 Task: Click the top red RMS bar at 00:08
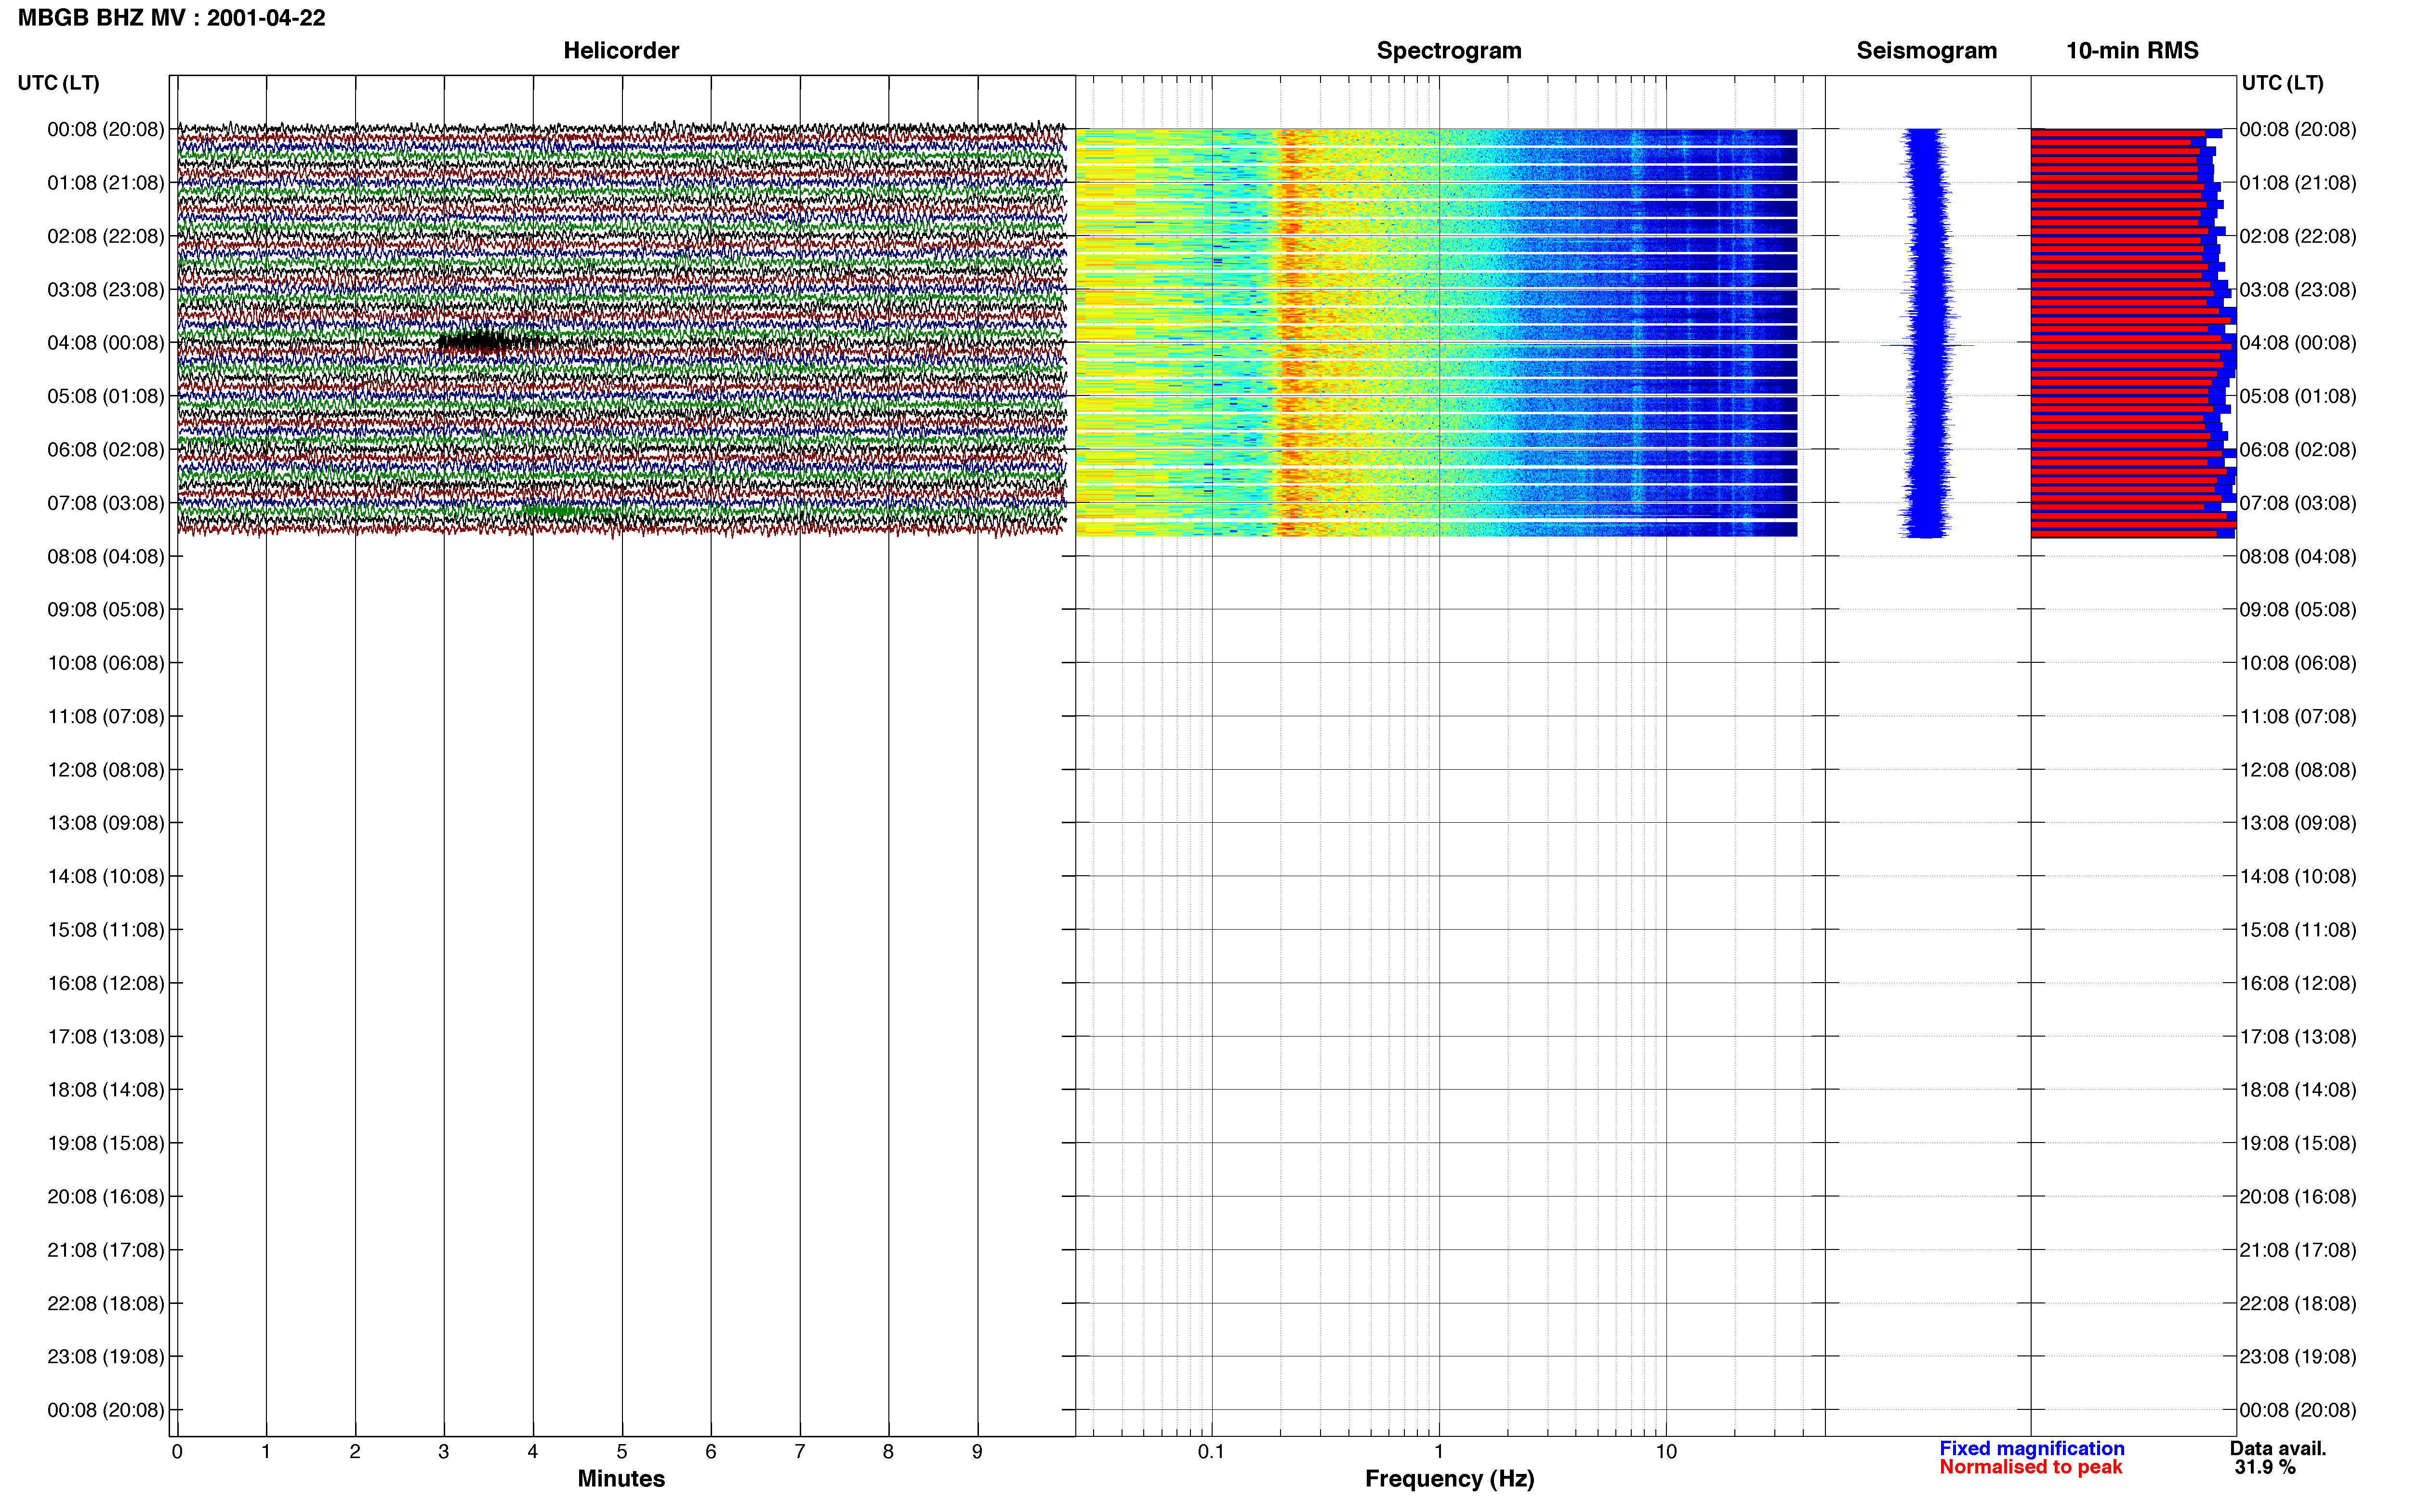click(x=2118, y=132)
